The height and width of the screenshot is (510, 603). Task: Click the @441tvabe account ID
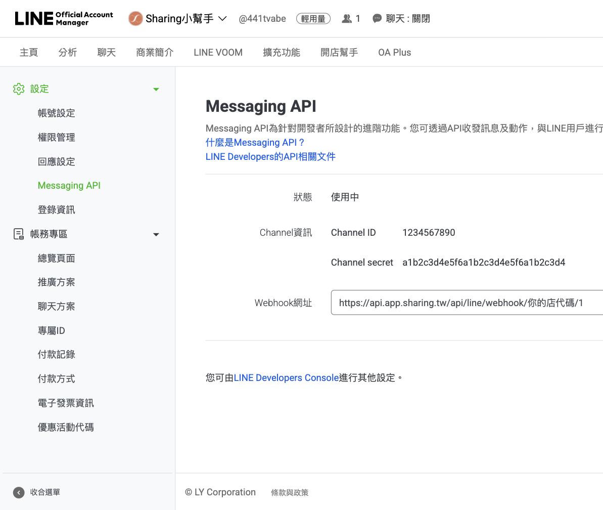(262, 19)
